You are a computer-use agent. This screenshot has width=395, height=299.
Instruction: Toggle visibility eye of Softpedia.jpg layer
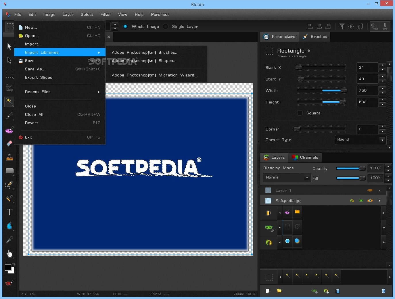tap(370, 201)
